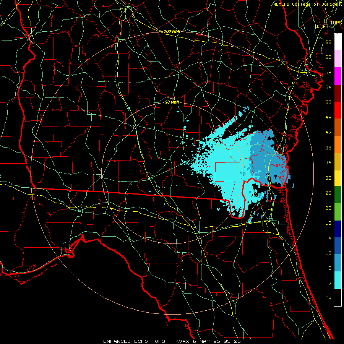Click the legend value 58

[x=328, y=72]
